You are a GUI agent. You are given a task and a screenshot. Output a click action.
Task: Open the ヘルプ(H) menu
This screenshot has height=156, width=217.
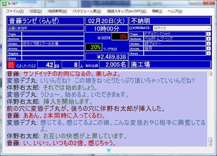[175, 11]
